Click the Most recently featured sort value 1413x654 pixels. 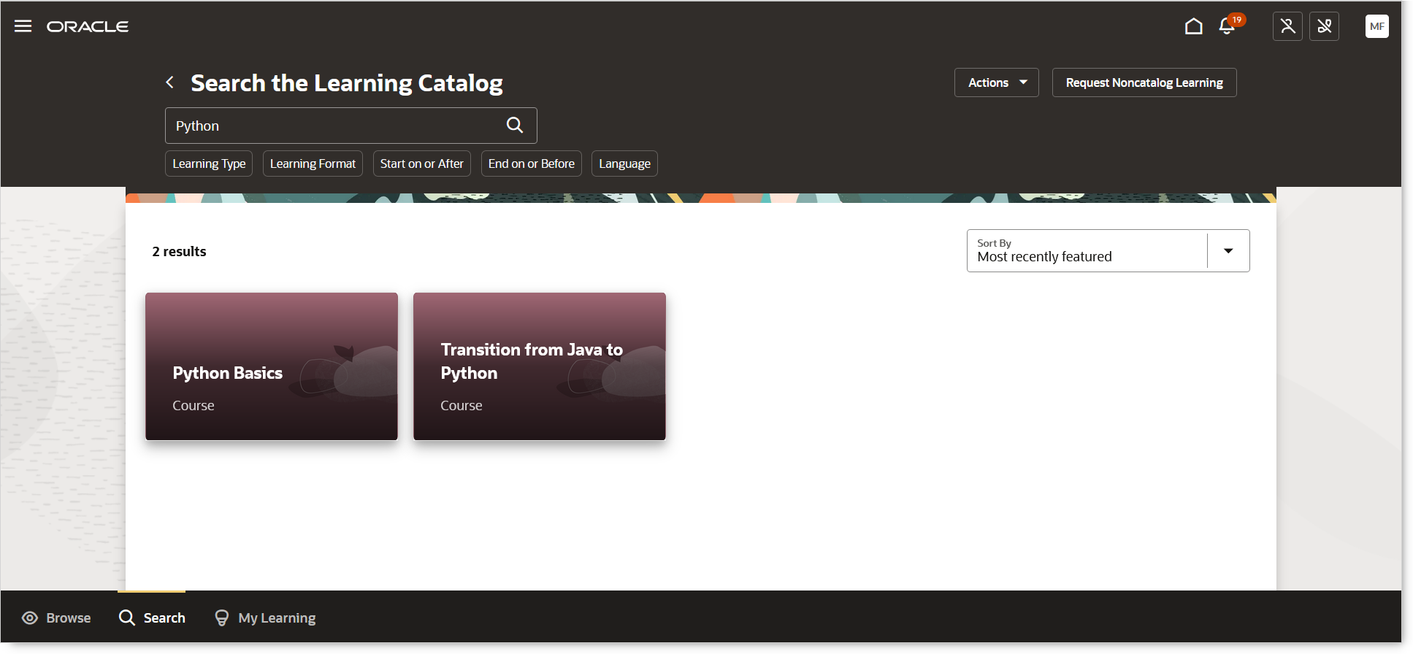(1044, 257)
